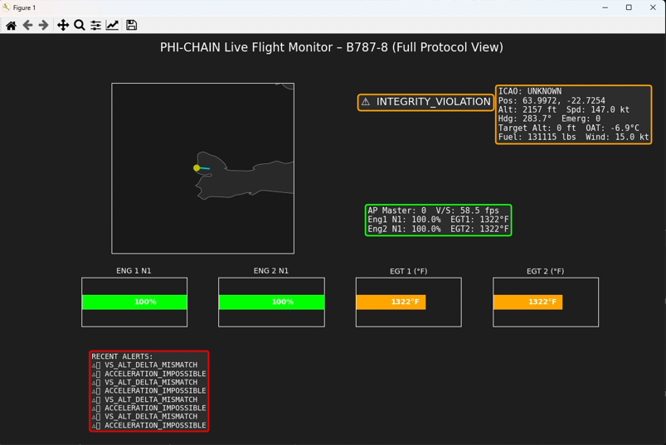Click the 'Fuel: 131115 lbs' line
The image size is (666, 445).
[x=573, y=137]
